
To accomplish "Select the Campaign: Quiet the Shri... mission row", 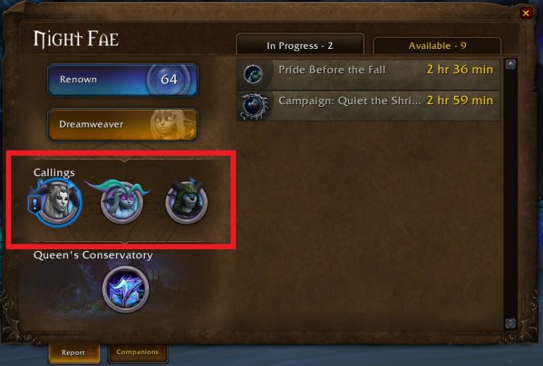I will pos(368,105).
